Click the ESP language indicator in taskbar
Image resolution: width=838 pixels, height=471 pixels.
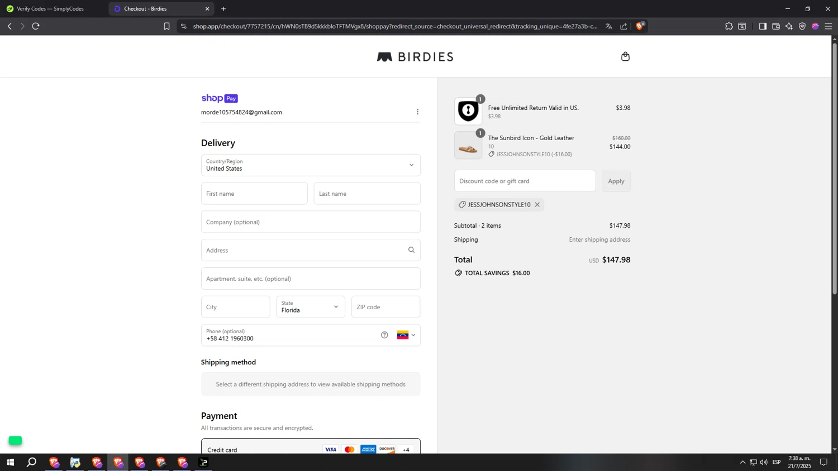777,463
